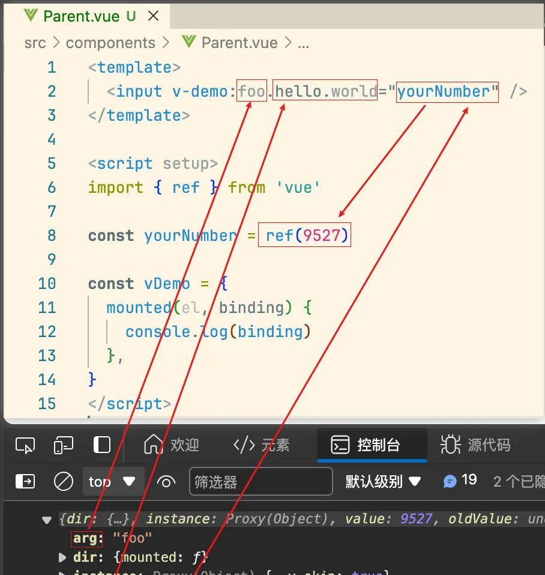The height and width of the screenshot is (575, 545).
Task: Open the 欢迎 welcome tab
Action: point(172,445)
